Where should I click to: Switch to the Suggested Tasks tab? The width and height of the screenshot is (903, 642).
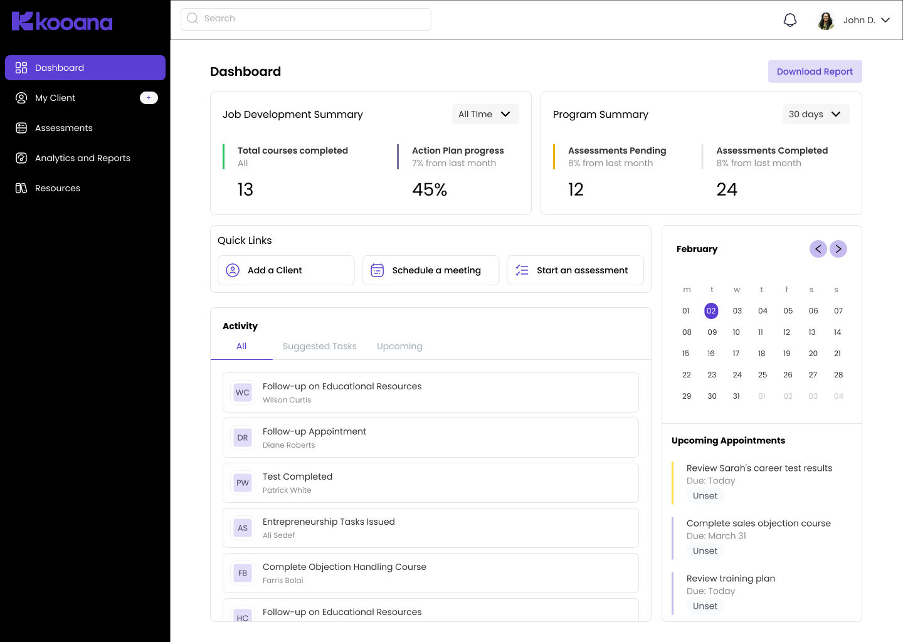click(319, 346)
